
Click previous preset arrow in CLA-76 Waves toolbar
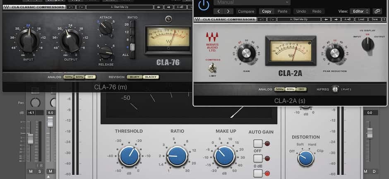tap(158, 7)
